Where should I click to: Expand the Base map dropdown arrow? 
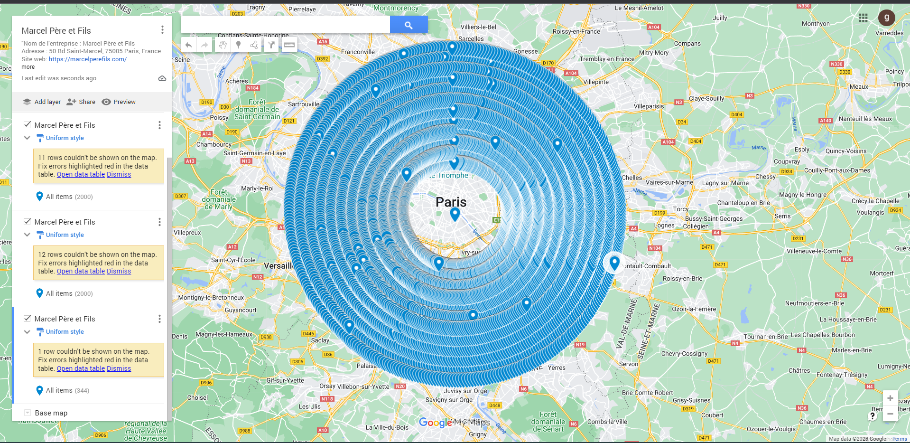pyautogui.click(x=28, y=413)
